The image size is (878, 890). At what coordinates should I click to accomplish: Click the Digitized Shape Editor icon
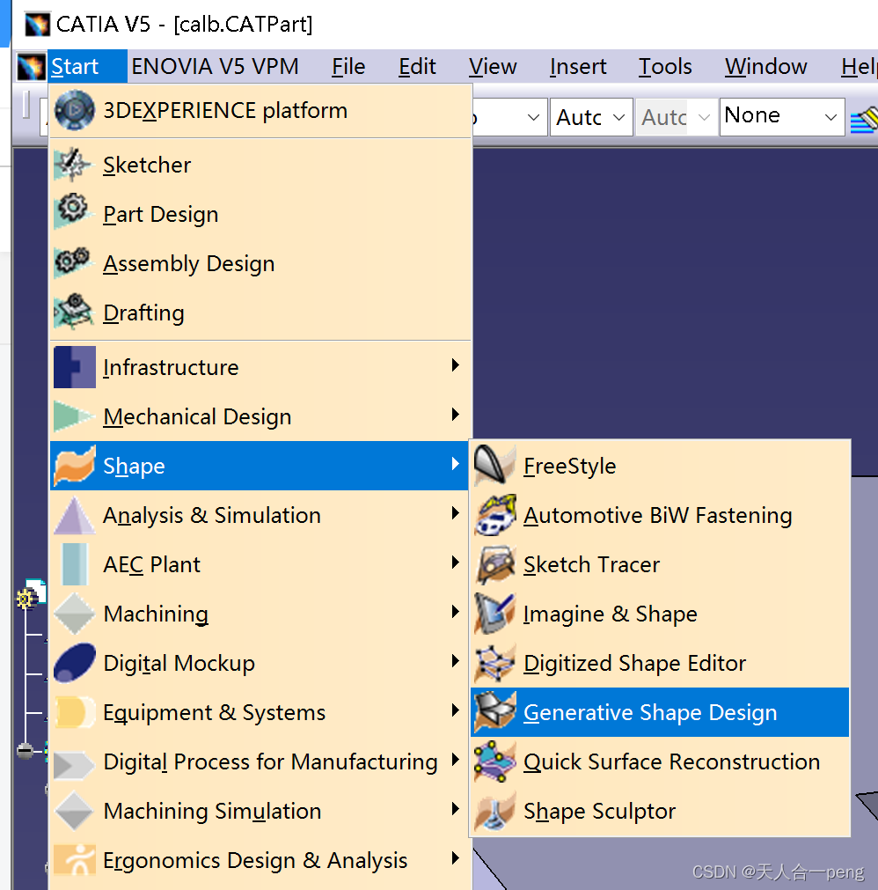pyautogui.click(x=495, y=663)
